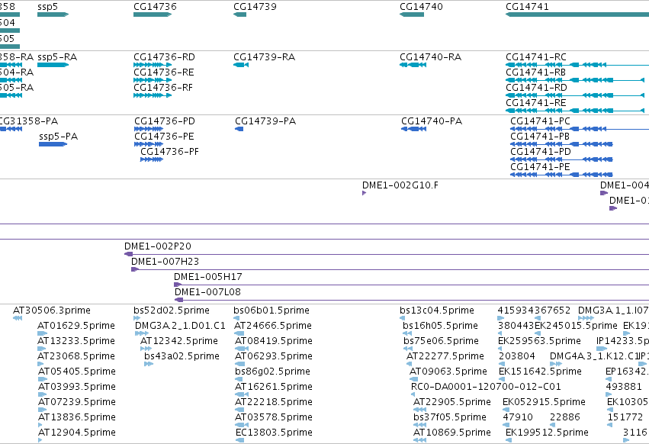This screenshot has width=649, height=444.
Task: Click transcript CG14741-RB label
Action: [535, 72]
